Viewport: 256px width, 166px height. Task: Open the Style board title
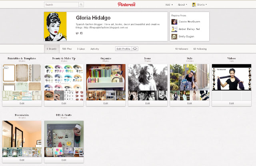(190, 58)
